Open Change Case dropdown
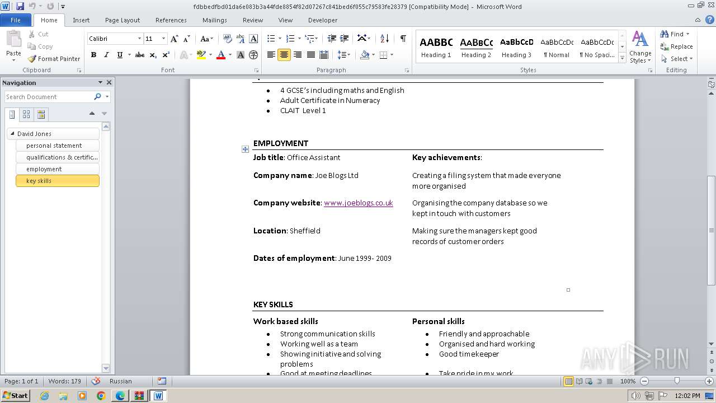The image size is (716, 403). [x=206, y=39]
